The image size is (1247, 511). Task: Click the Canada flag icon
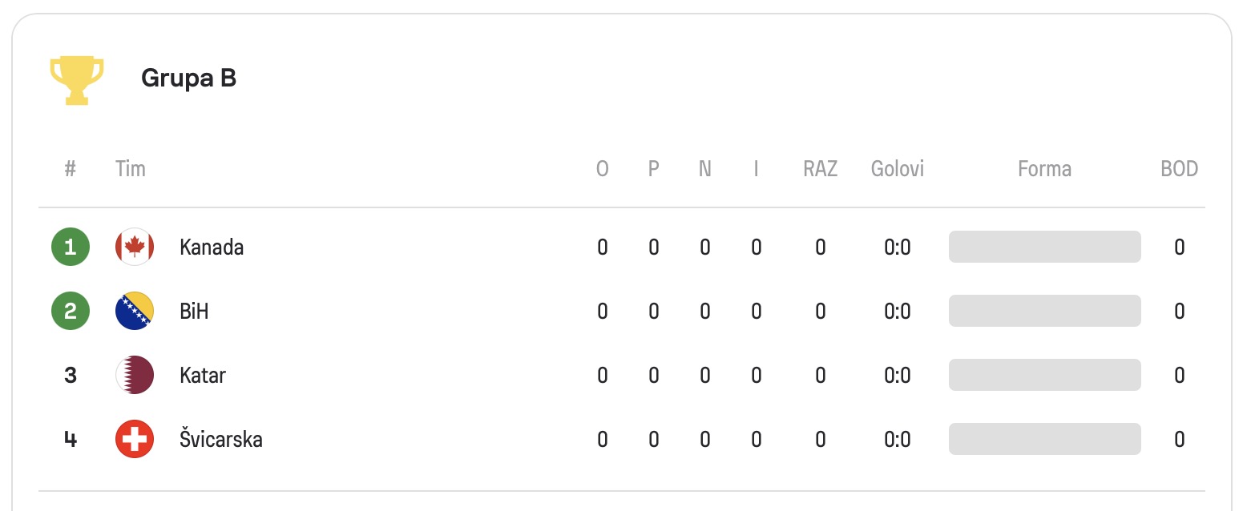click(x=135, y=247)
